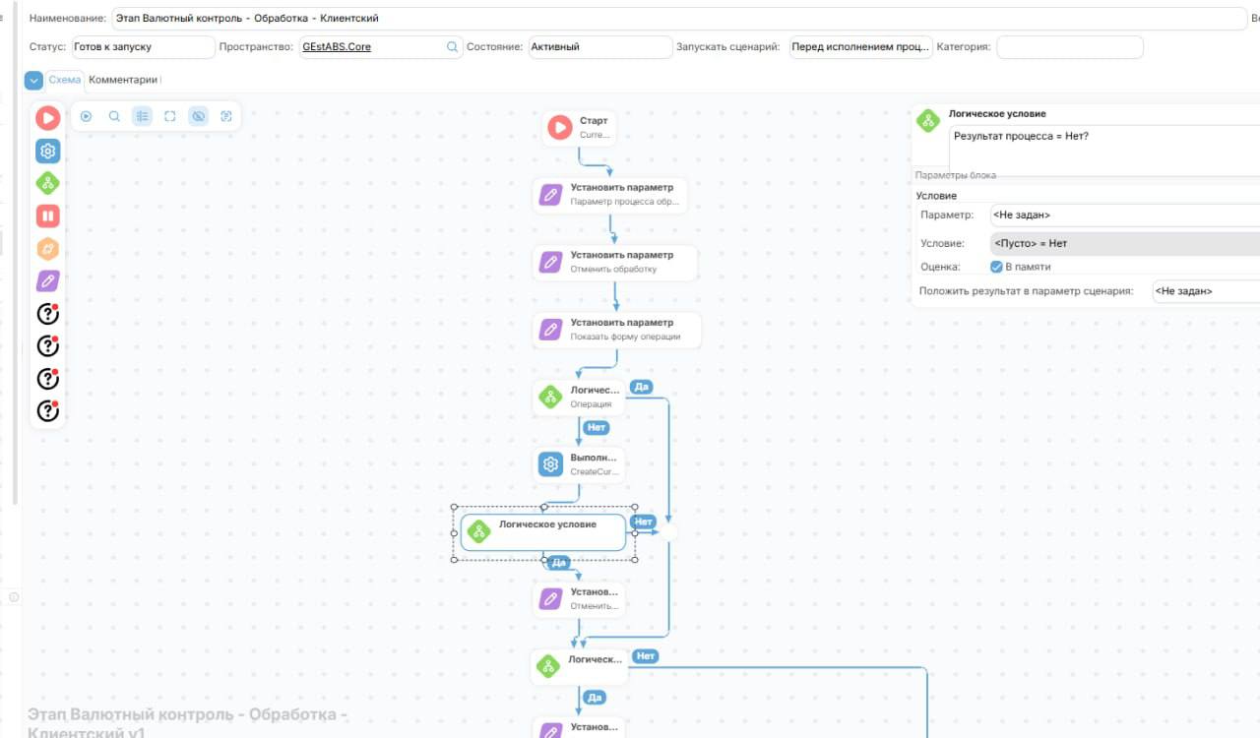Switch to the 'Комментарии' tab

click(x=123, y=80)
